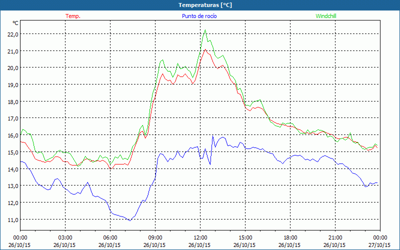The image size is (400, 250).
Task: Select the red 'Temp.' legend label
Action: pos(73,16)
